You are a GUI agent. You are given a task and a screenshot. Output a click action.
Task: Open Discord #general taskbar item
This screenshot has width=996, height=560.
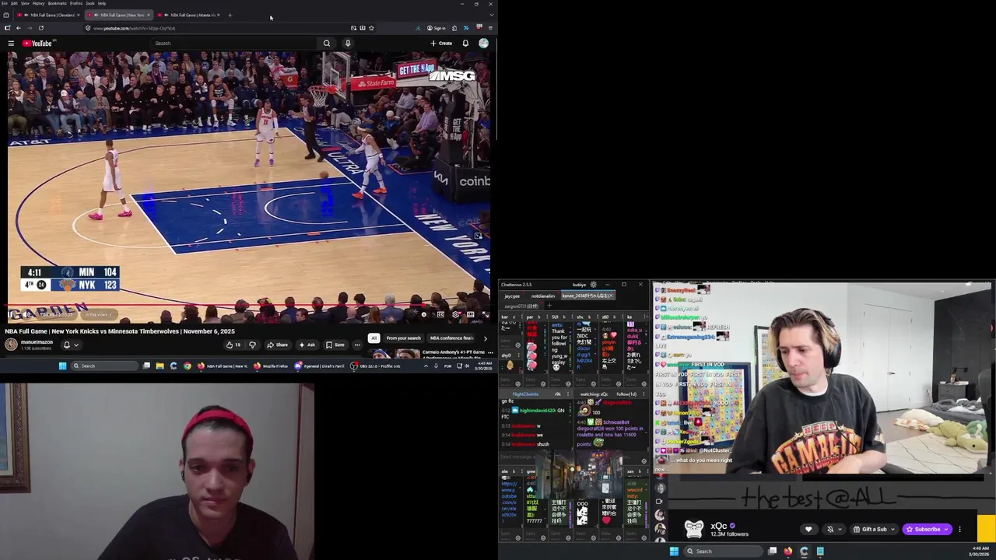(320, 366)
